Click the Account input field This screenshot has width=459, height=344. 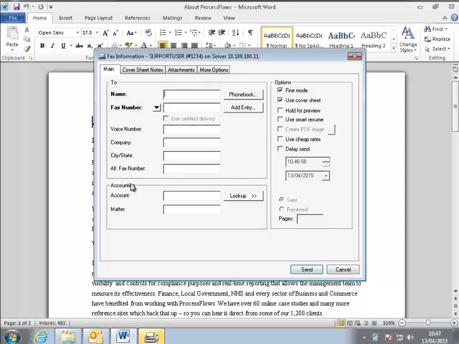192,196
